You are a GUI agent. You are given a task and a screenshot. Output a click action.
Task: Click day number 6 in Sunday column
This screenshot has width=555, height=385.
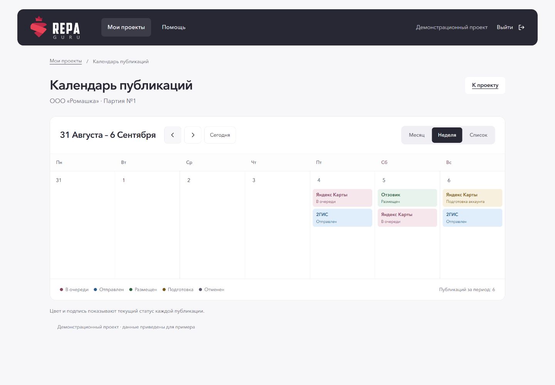click(449, 180)
